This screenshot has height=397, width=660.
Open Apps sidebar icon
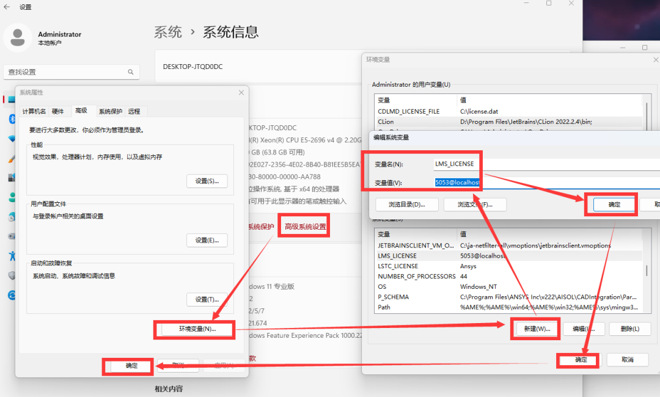pyautogui.click(x=12, y=178)
